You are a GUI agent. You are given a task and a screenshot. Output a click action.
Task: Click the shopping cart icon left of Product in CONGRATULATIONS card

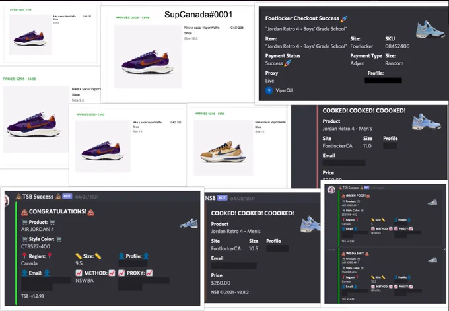click(x=24, y=222)
